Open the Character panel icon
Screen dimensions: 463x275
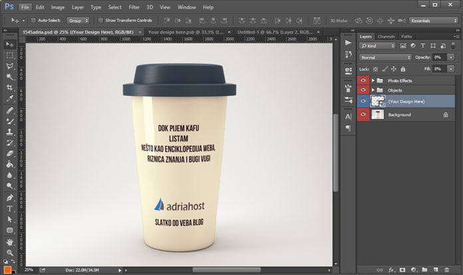[348, 117]
